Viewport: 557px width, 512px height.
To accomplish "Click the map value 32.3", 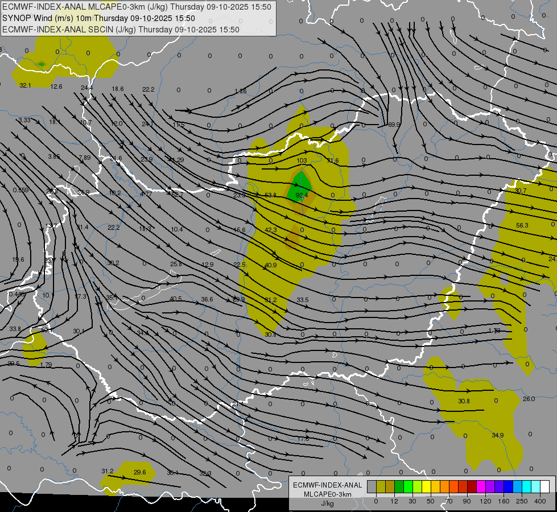I will point(205,473).
